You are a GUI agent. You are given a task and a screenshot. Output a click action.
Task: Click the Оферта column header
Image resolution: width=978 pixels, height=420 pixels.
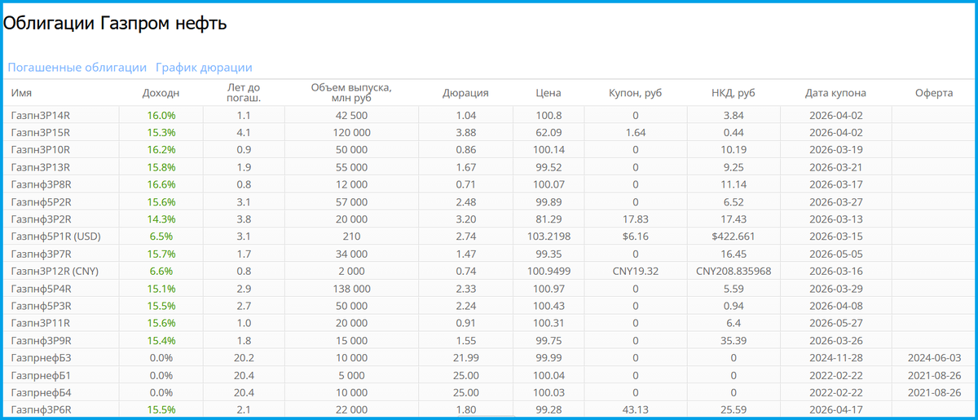[x=934, y=93]
